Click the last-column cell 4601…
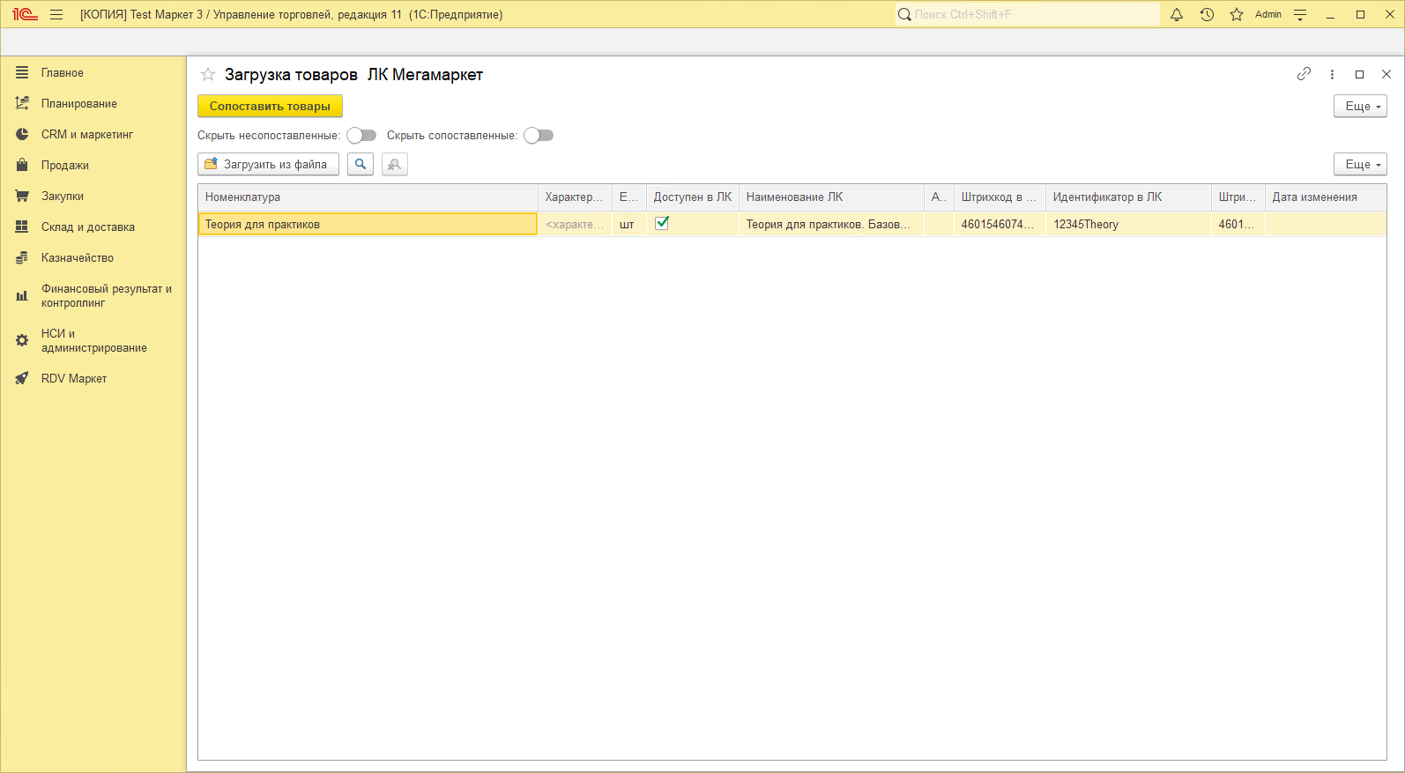 pyautogui.click(x=1238, y=224)
